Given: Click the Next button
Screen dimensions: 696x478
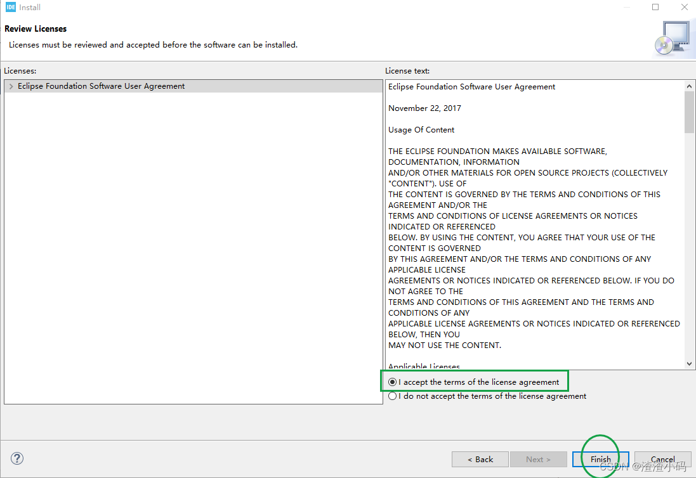Looking at the screenshot, I should pos(539,460).
